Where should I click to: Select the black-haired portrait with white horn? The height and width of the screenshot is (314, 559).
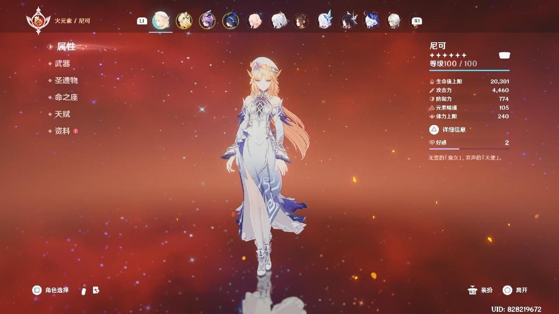(348, 20)
